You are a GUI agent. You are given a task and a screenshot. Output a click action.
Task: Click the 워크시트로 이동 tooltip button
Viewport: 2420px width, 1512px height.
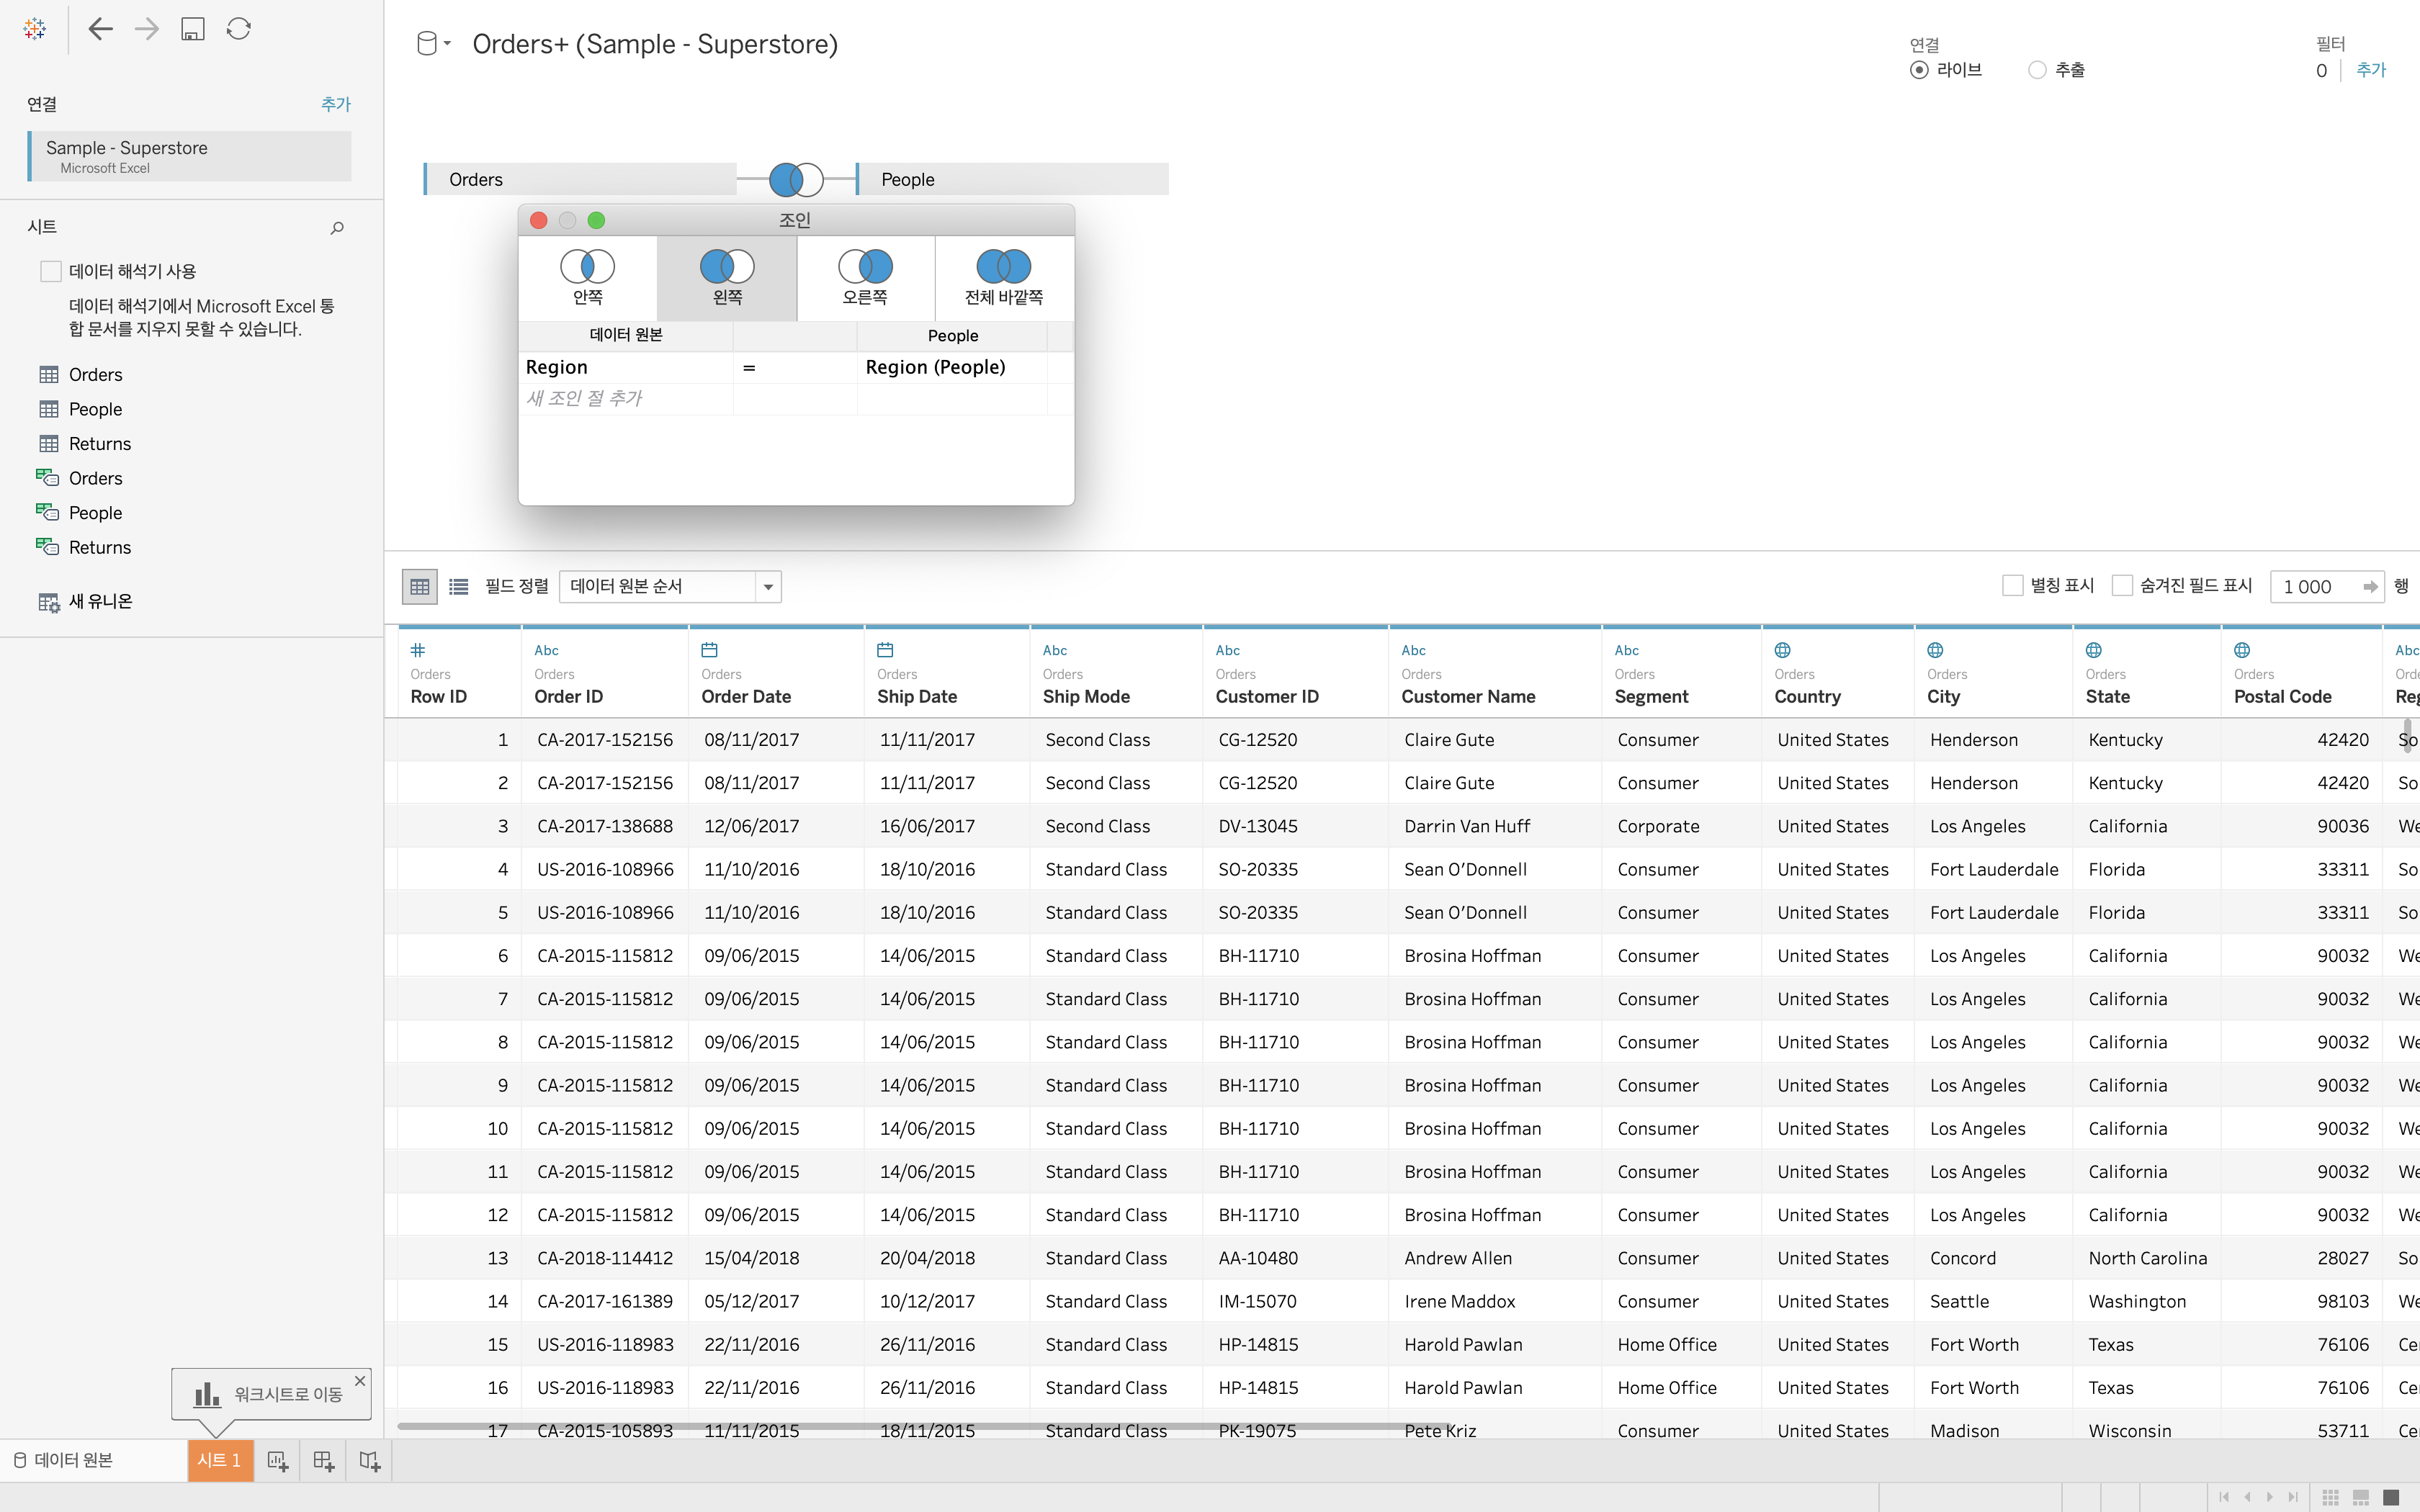click(x=270, y=1394)
